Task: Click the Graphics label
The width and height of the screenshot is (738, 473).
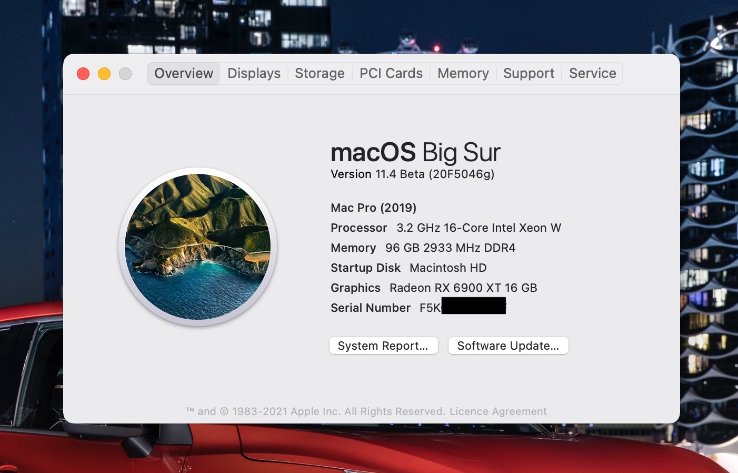Action: pyautogui.click(x=355, y=288)
